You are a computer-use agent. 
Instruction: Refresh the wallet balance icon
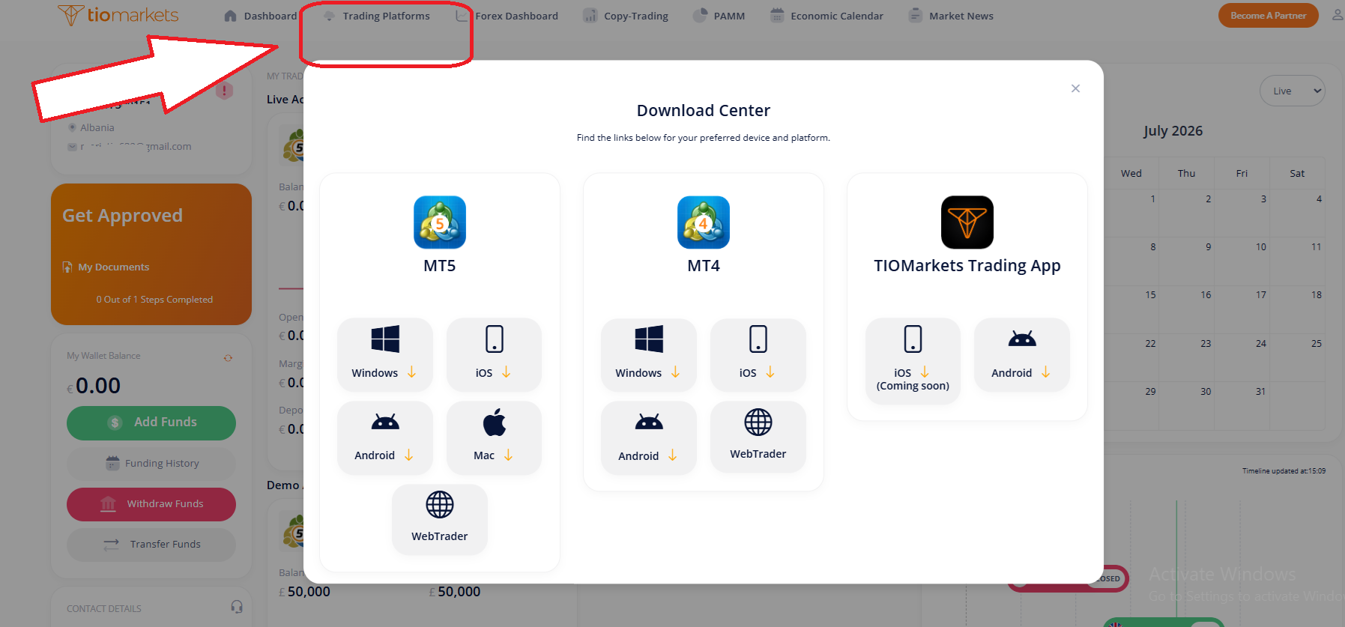228,357
